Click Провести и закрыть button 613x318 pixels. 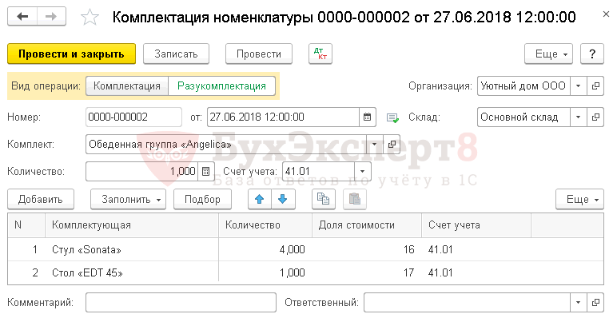point(72,54)
